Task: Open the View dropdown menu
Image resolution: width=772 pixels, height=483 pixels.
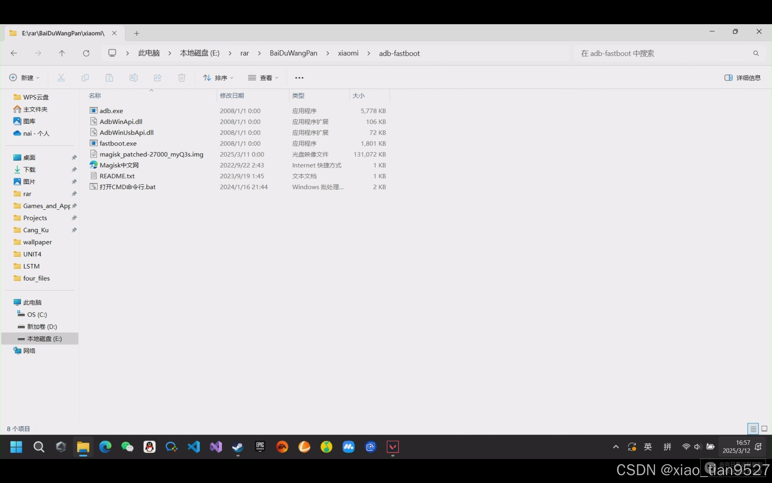Action: point(263,78)
